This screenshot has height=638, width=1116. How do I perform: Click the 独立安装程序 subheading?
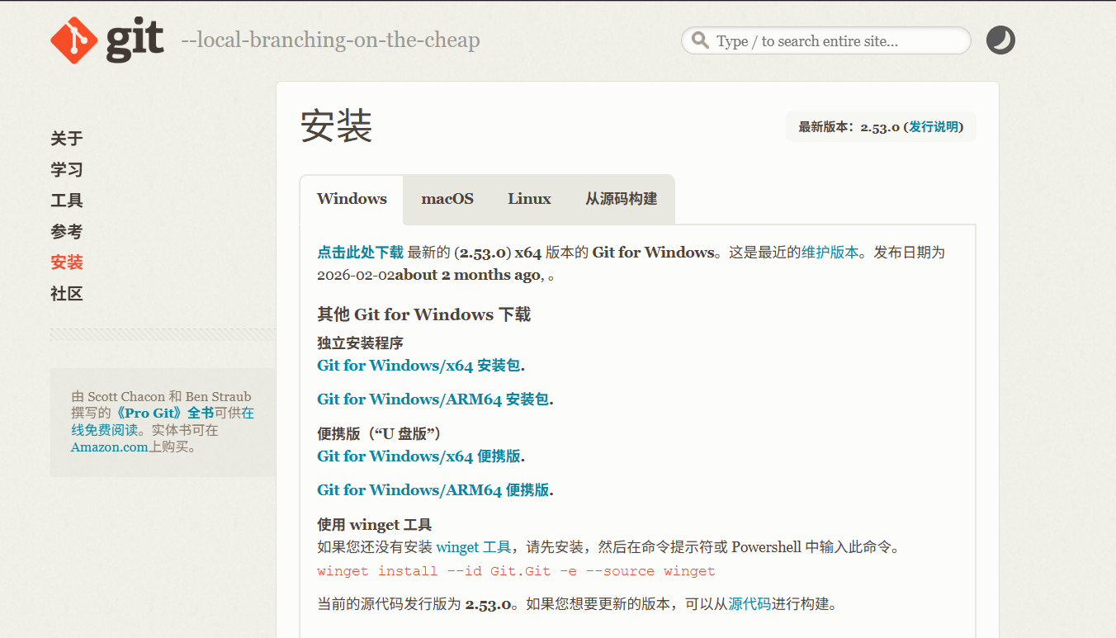point(360,343)
